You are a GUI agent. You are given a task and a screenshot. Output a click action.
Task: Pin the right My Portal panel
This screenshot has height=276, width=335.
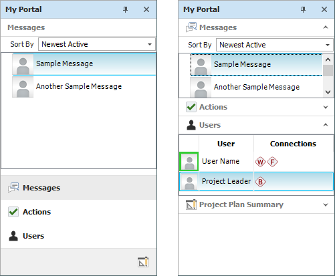(x=303, y=9)
